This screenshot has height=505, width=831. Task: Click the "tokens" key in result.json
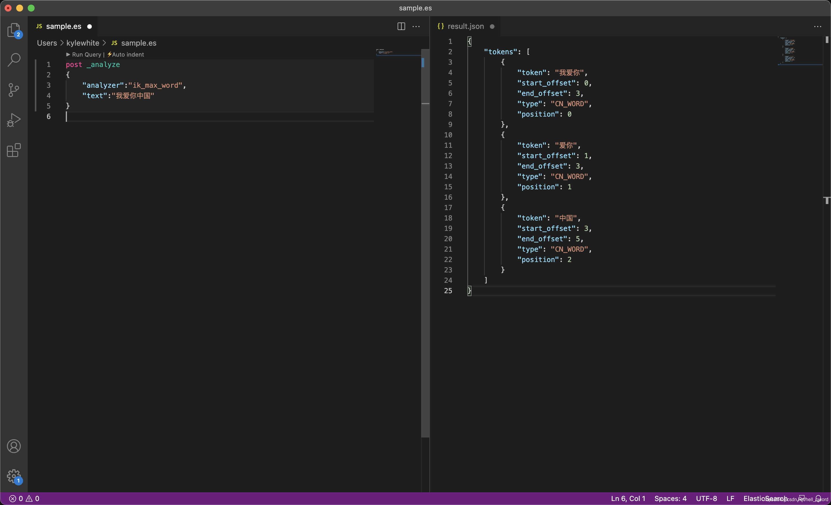pos(501,52)
